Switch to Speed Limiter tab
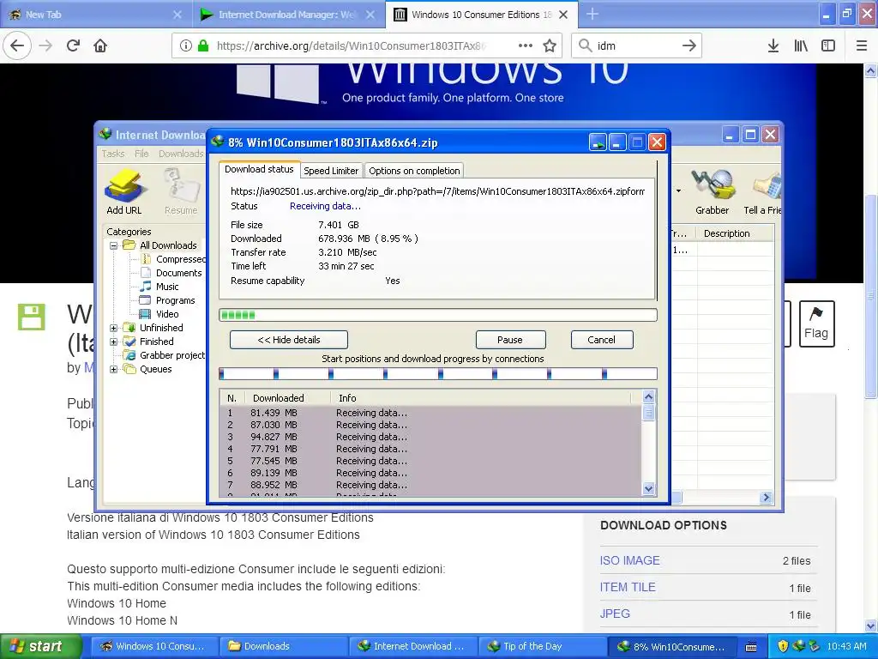Viewport: 878px width, 659px height. pyautogui.click(x=331, y=171)
